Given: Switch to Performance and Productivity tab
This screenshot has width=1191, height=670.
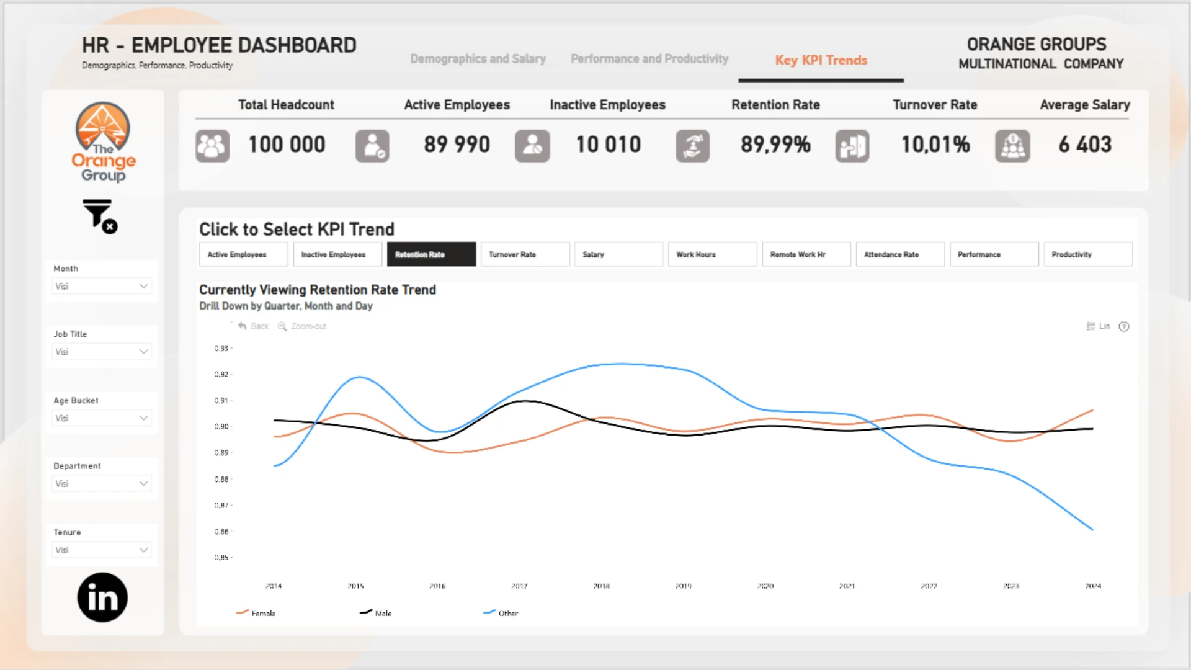Looking at the screenshot, I should tap(649, 59).
